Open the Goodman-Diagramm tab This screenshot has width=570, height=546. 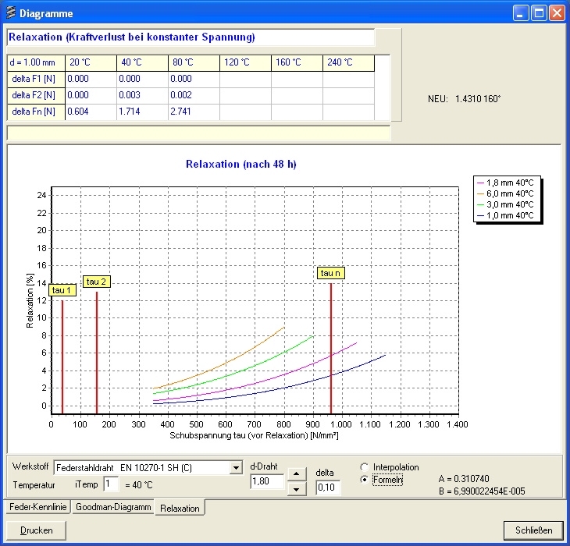112,507
